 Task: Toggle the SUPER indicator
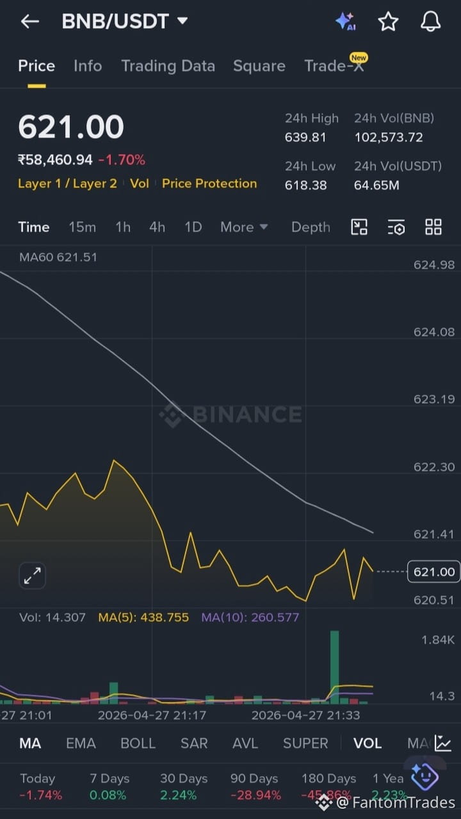click(x=305, y=743)
